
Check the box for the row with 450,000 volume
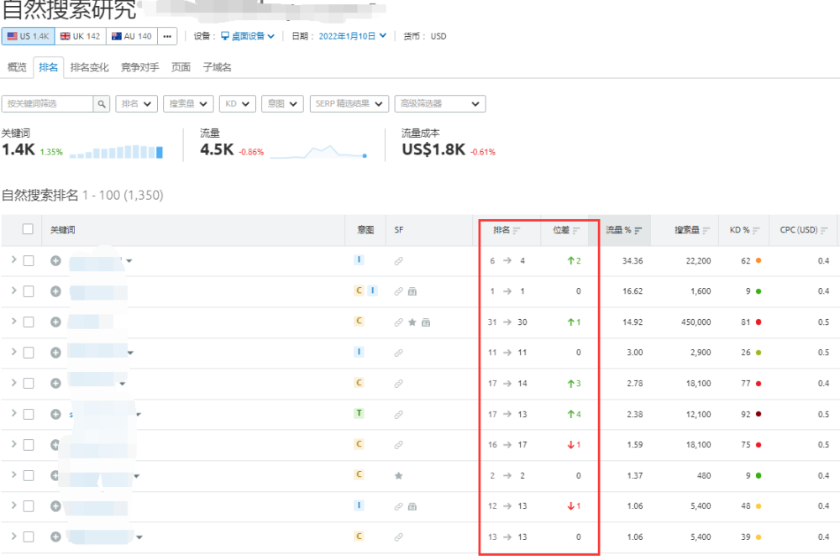coord(29,322)
